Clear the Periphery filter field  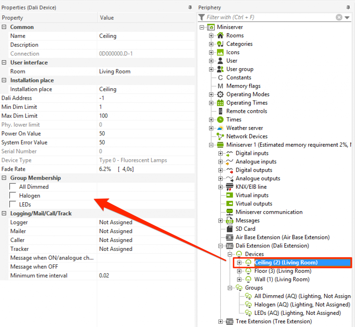(x=338, y=17)
